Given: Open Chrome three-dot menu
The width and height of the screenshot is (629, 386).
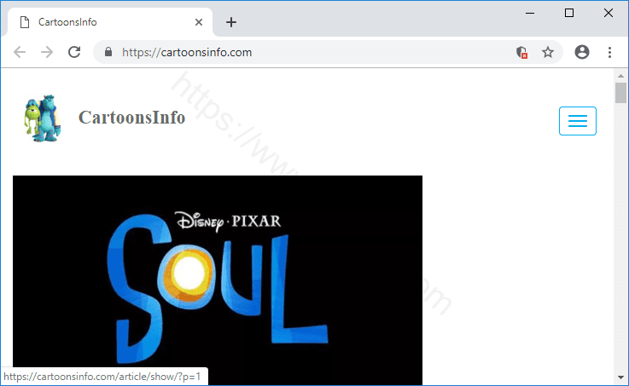Looking at the screenshot, I should (x=609, y=52).
